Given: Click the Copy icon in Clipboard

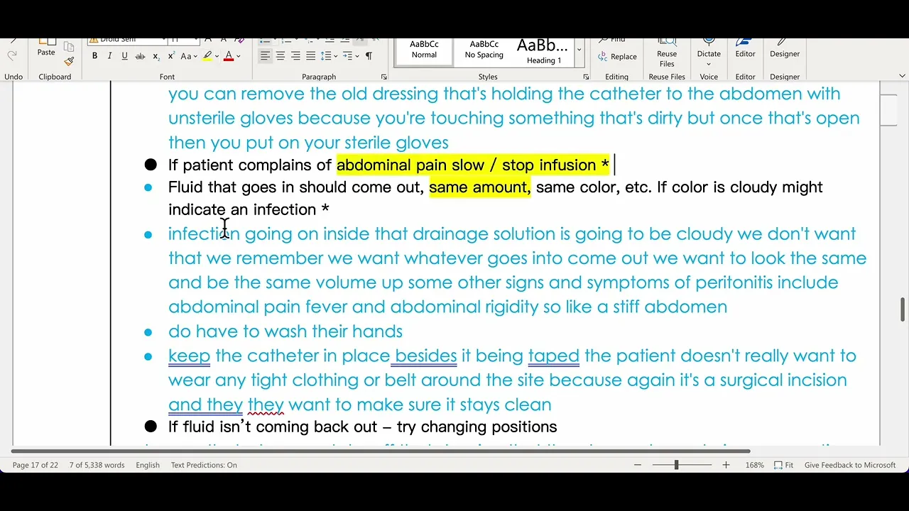Looking at the screenshot, I should (69, 47).
